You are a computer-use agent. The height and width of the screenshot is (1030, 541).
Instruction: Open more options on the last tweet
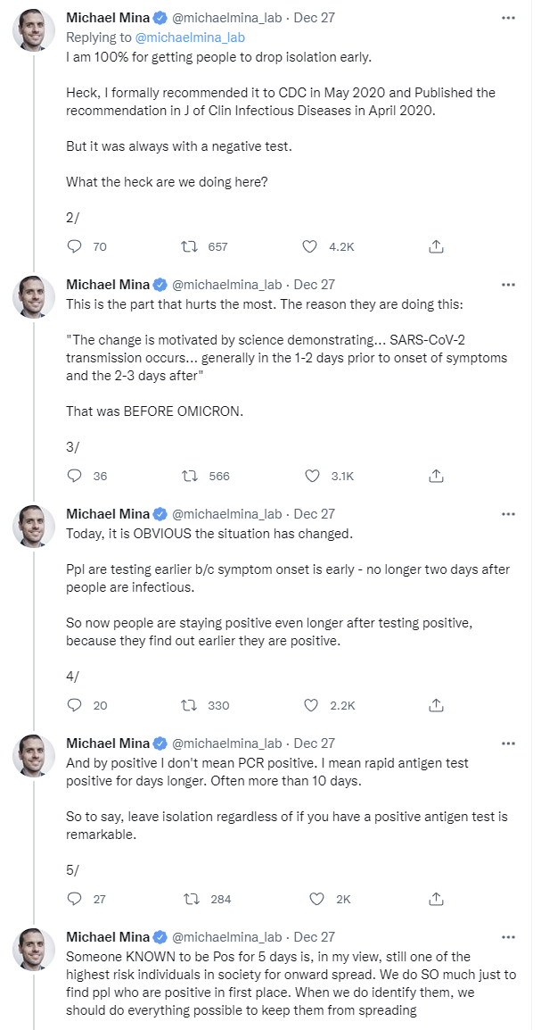(x=508, y=936)
